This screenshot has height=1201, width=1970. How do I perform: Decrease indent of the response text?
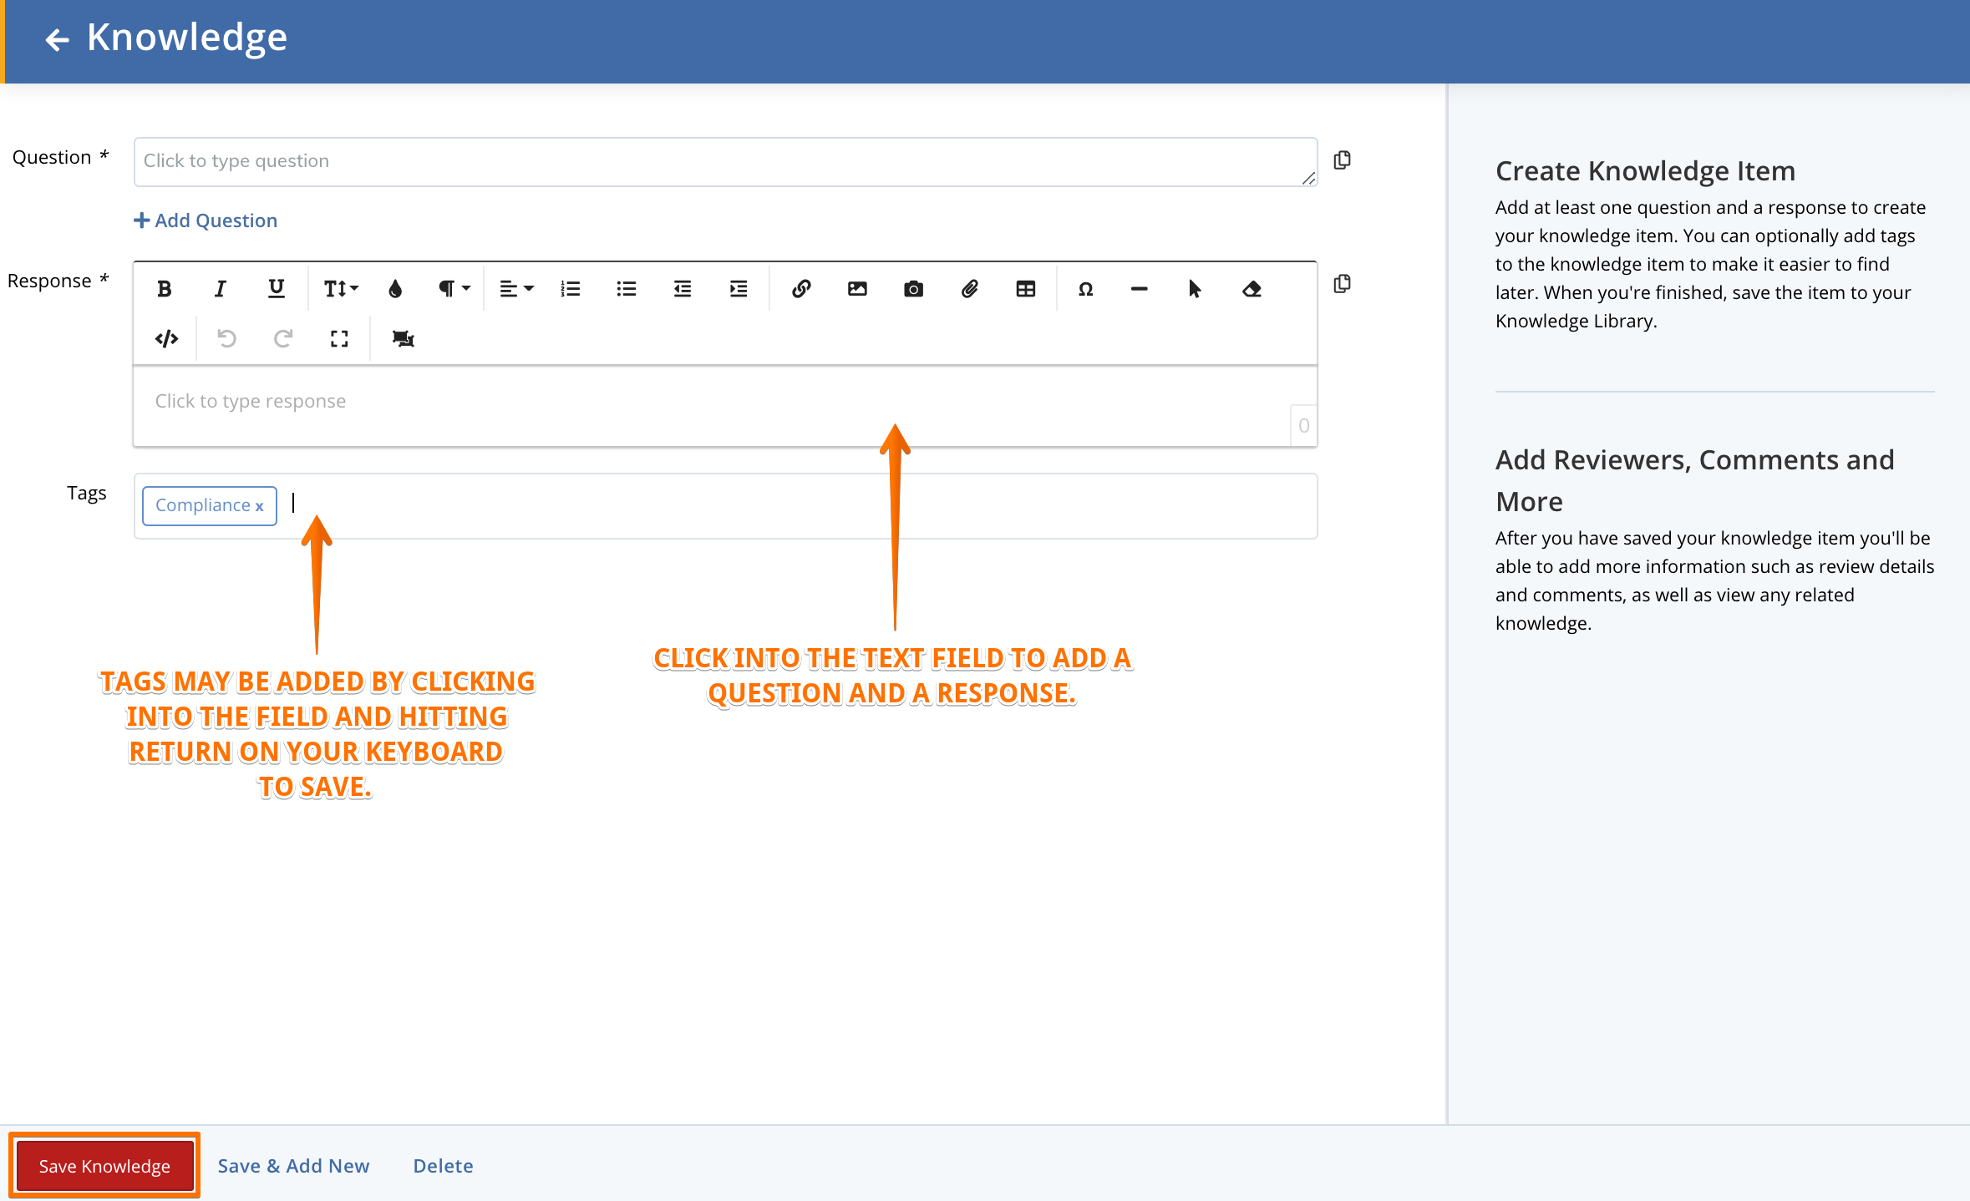683,289
